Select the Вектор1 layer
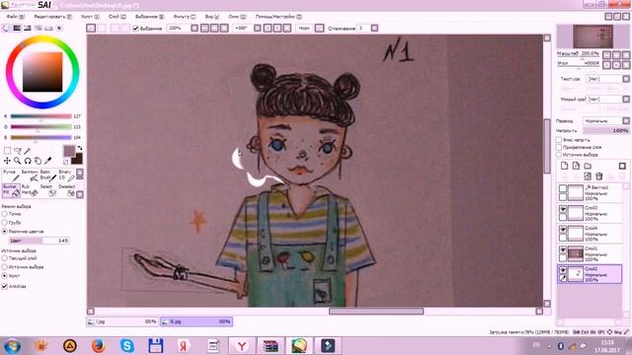This screenshot has height=355, width=632. (x=591, y=193)
